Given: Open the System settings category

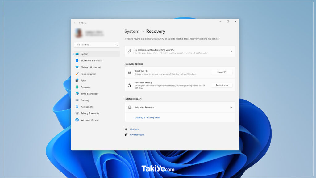Looking at the screenshot, I should coord(97,54).
